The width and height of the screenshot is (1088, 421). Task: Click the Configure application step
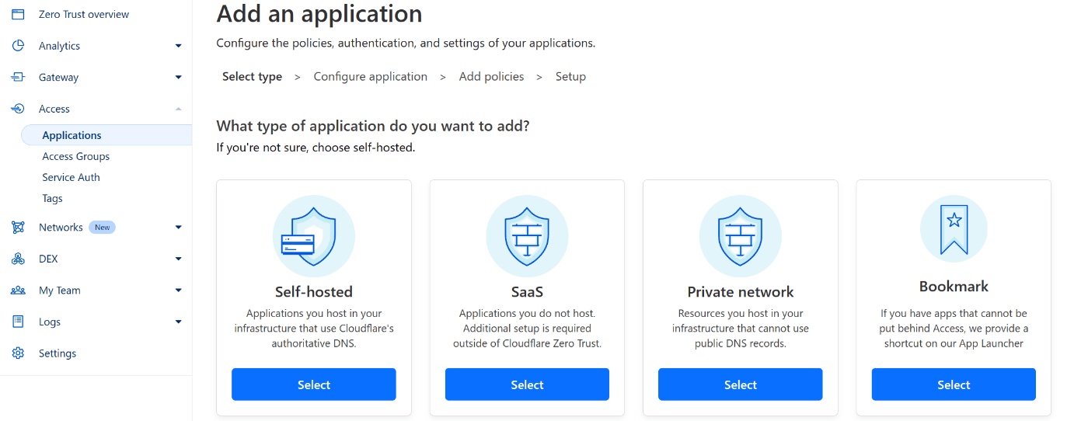coord(371,76)
